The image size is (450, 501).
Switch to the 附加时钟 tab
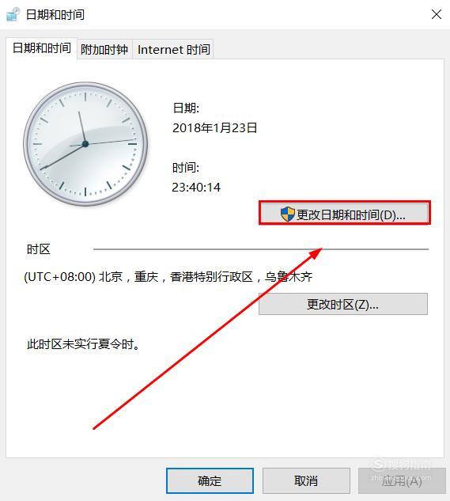point(104,50)
